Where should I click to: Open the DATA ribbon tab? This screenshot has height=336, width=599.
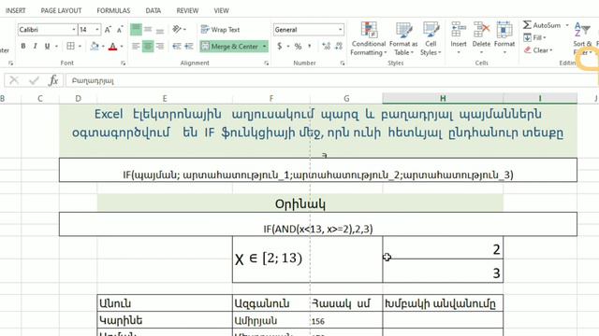point(153,10)
